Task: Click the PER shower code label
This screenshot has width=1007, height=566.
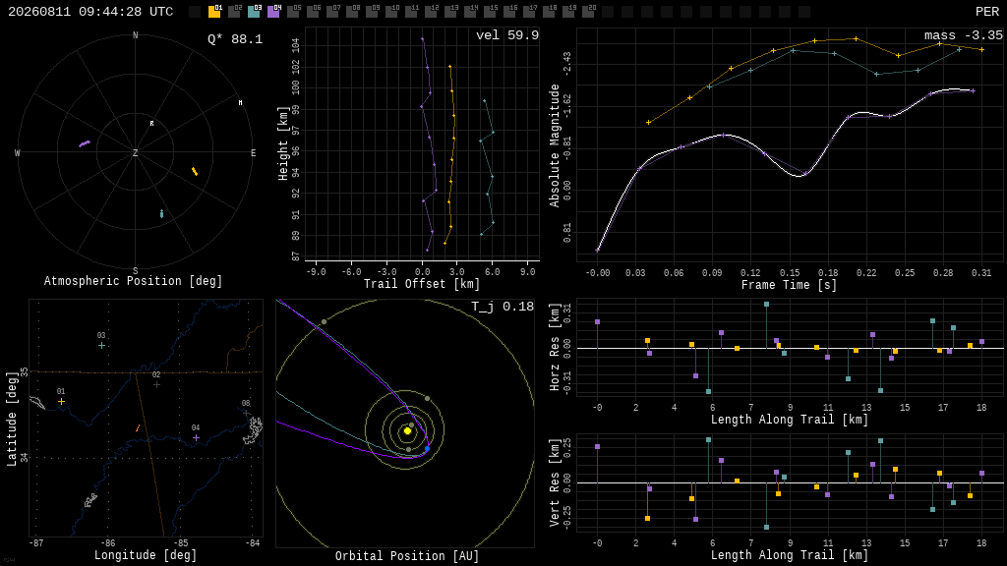Action: (987, 12)
